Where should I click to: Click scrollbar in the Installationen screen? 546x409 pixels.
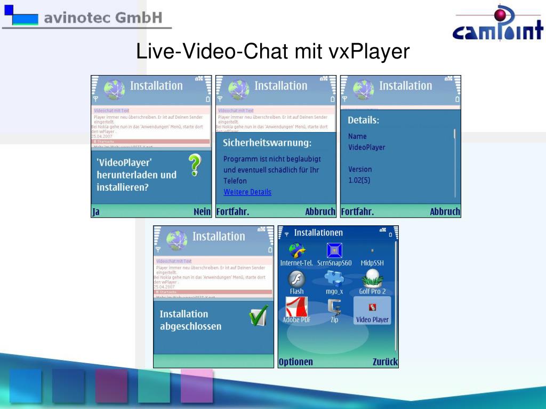[x=396, y=296]
